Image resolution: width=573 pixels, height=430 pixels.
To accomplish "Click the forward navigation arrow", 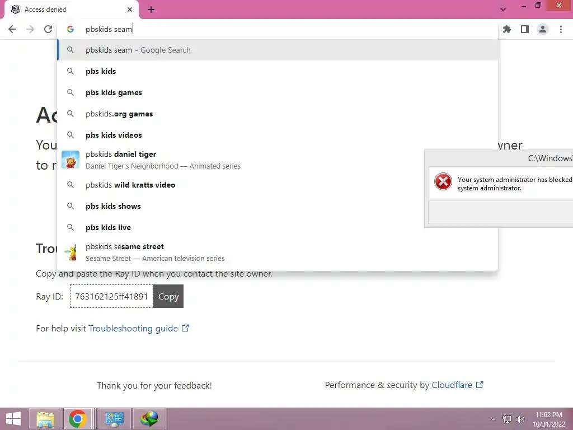I will pos(30,29).
